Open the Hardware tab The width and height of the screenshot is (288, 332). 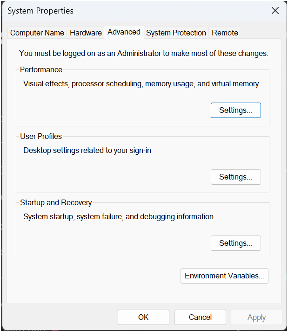(86, 33)
